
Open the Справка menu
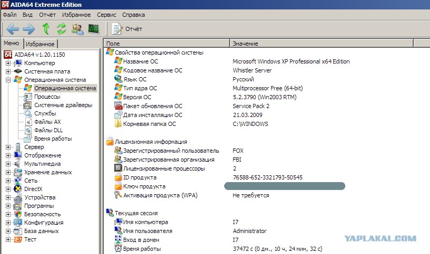[134, 15]
